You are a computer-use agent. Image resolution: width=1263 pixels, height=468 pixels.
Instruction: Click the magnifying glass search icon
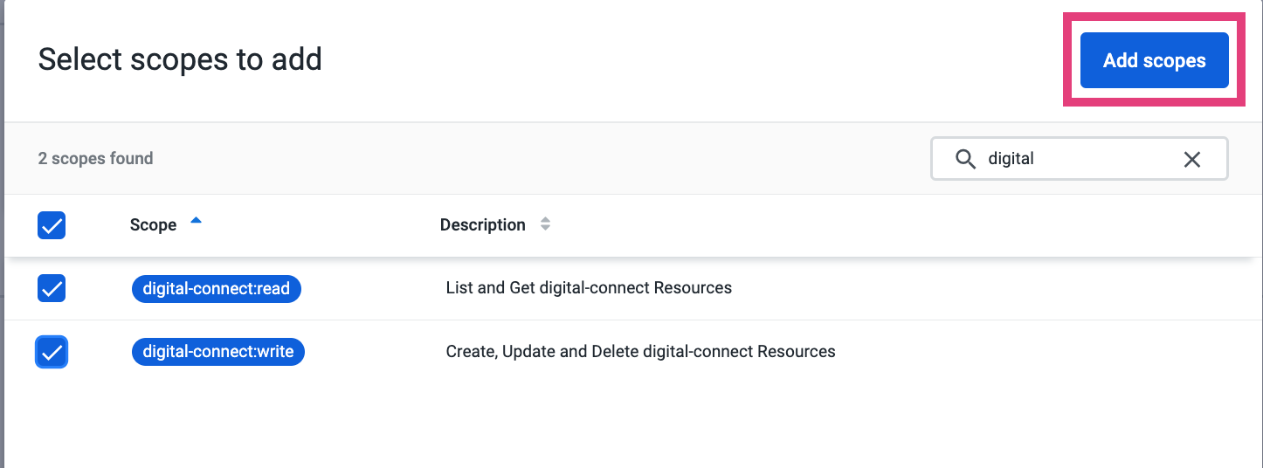(965, 159)
